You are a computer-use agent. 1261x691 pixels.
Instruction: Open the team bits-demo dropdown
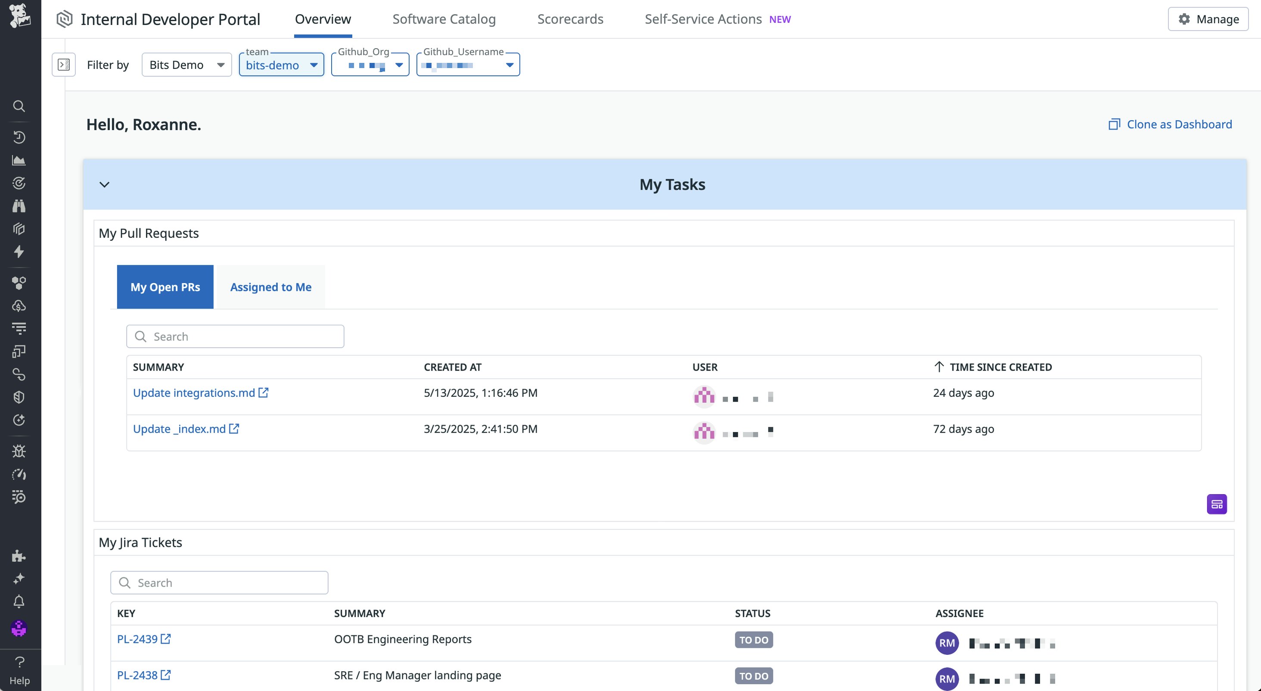pyautogui.click(x=281, y=65)
